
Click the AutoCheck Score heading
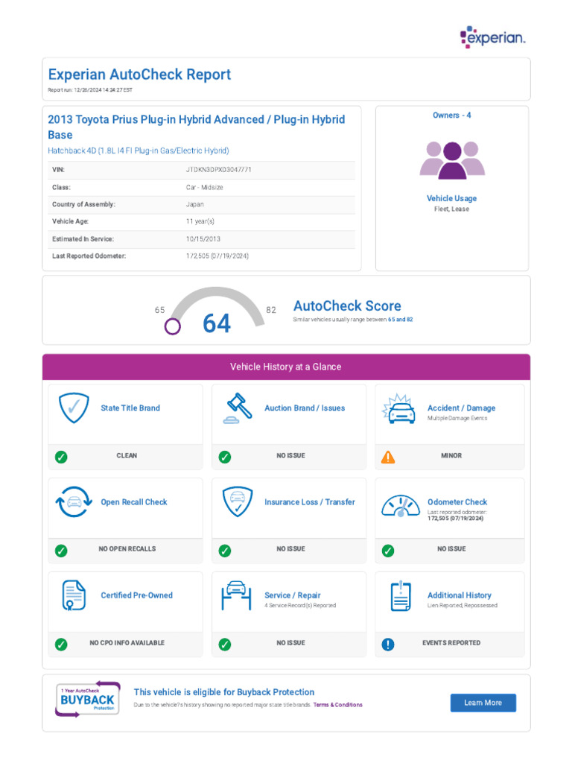tap(347, 305)
